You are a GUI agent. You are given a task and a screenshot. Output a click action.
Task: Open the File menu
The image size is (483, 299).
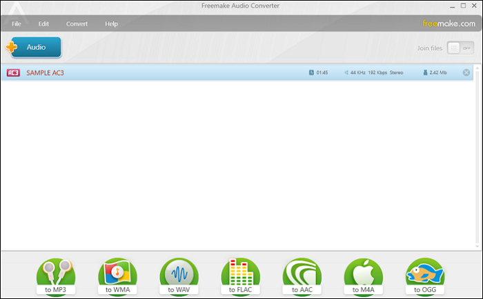pyautogui.click(x=16, y=23)
